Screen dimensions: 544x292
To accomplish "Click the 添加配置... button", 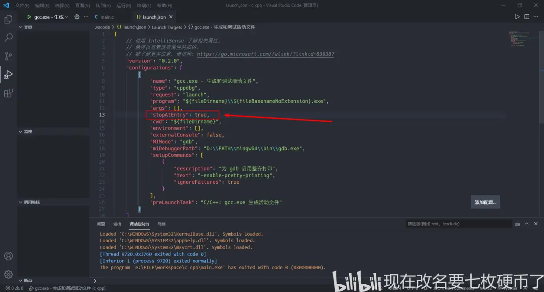I will click(x=486, y=202).
